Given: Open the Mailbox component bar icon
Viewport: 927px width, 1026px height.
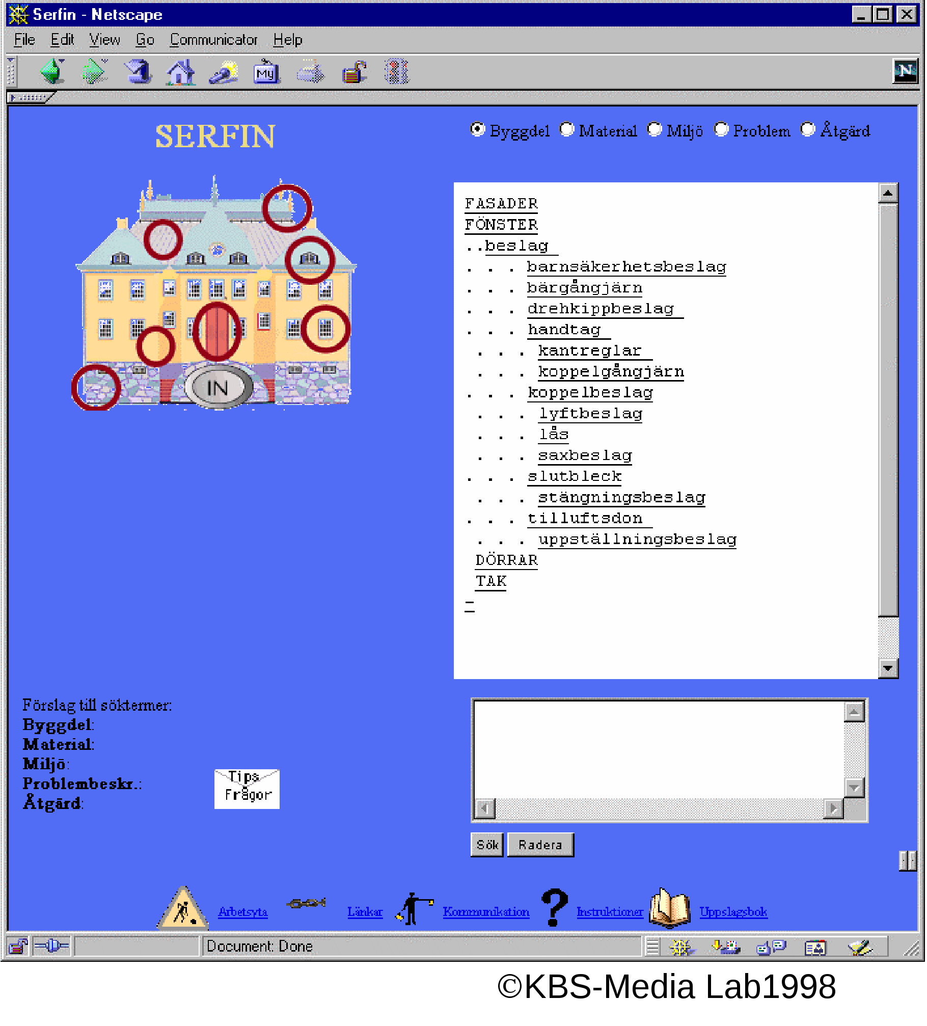Looking at the screenshot, I should pyautogui.click(x=725, y=947).
